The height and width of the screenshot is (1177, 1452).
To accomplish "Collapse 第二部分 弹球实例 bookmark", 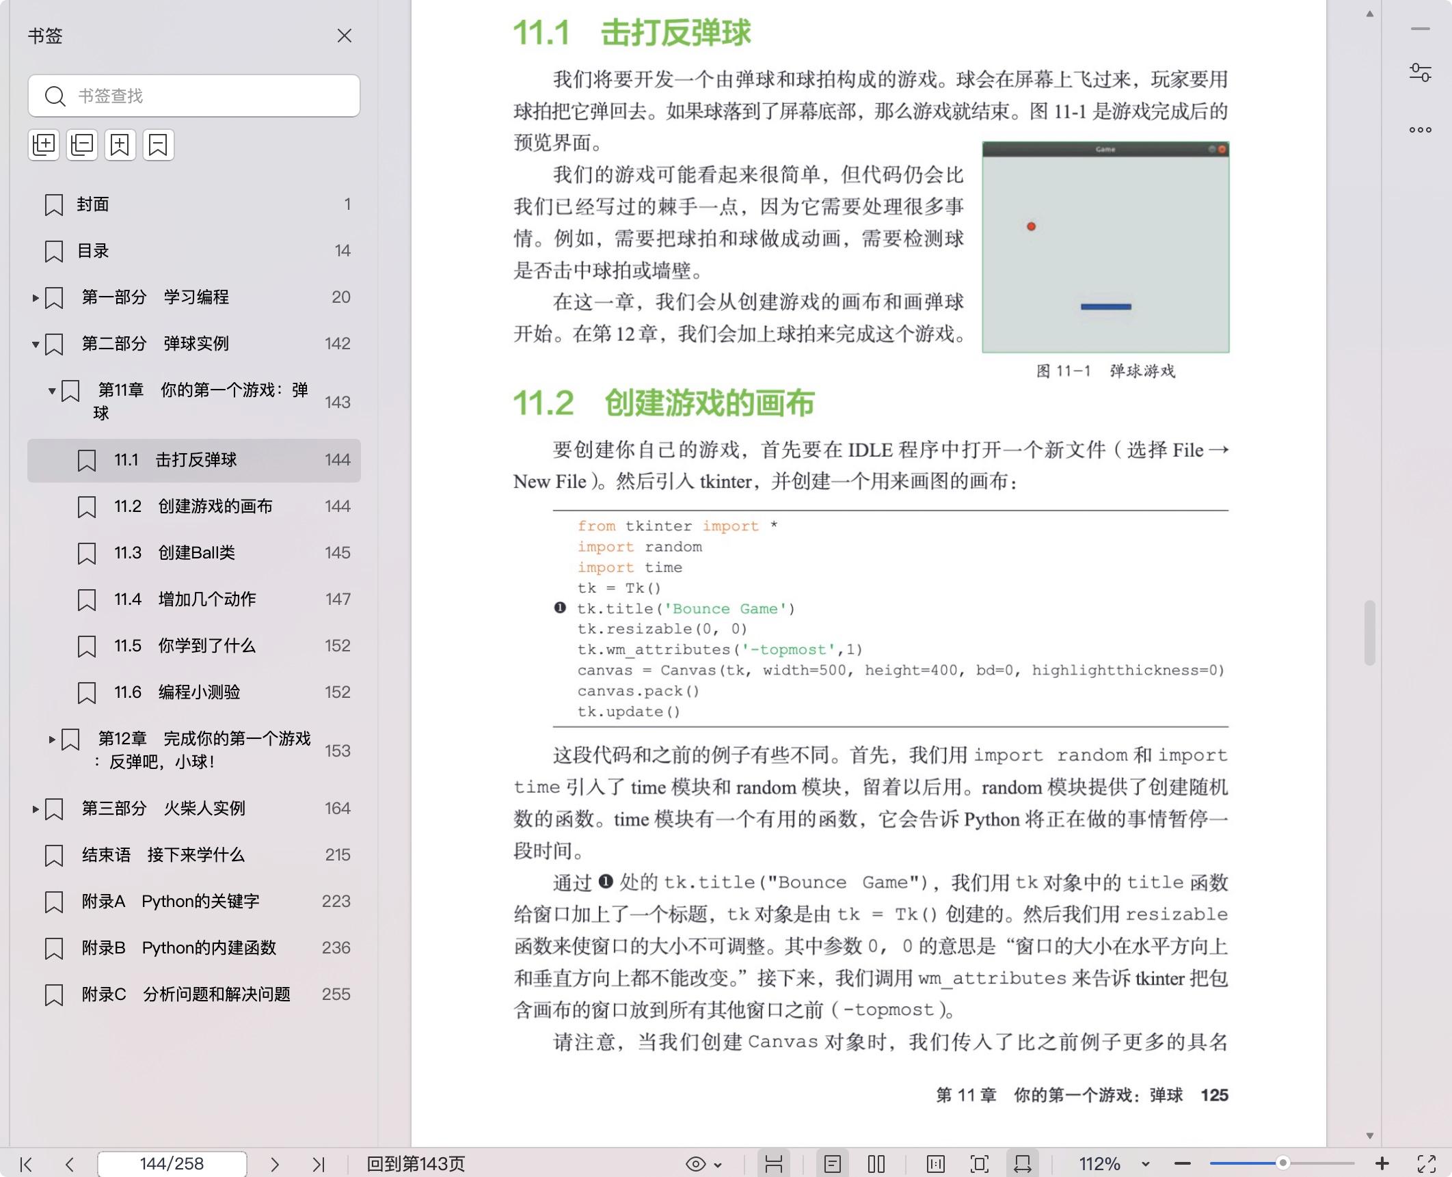I will (x=35, y=344).
